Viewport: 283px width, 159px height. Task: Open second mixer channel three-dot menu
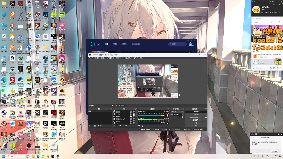(x=167, y=123)
